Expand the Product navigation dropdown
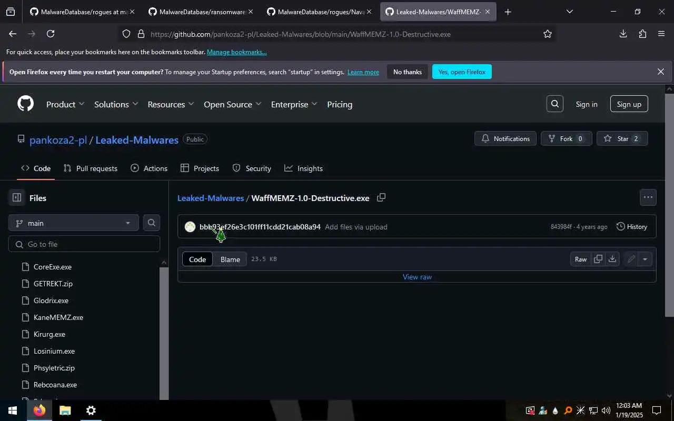 click(65, 104)
